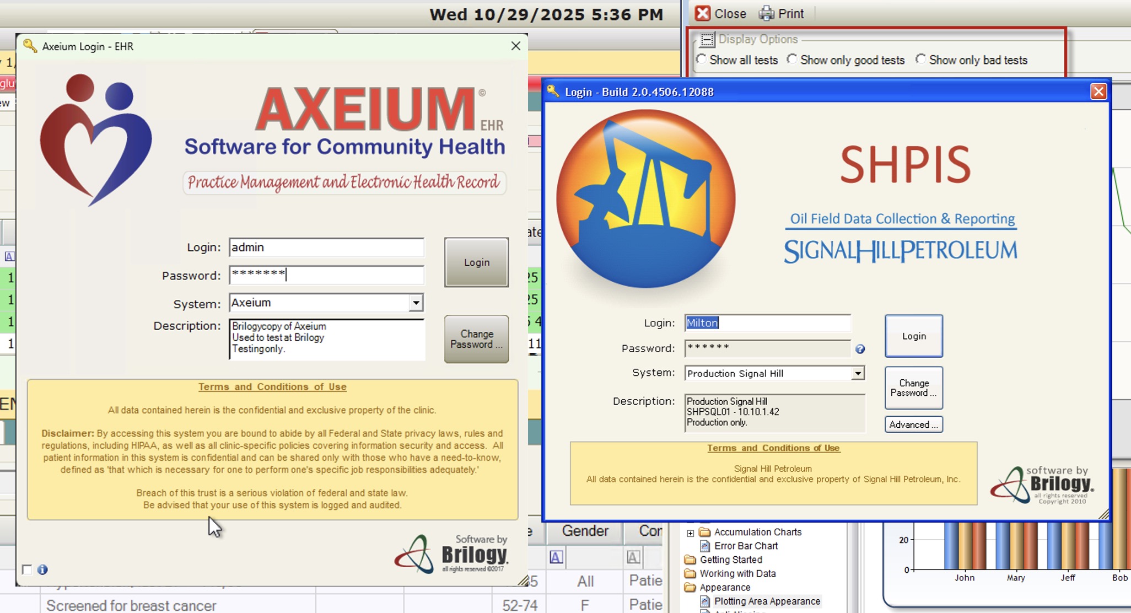Select the Show all tests radio button
This screenshot has height=613, width=1131.
point(701,59)
